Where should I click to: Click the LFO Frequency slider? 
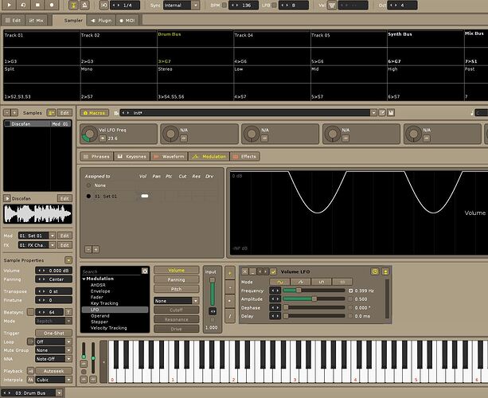[x=314, y=291]
